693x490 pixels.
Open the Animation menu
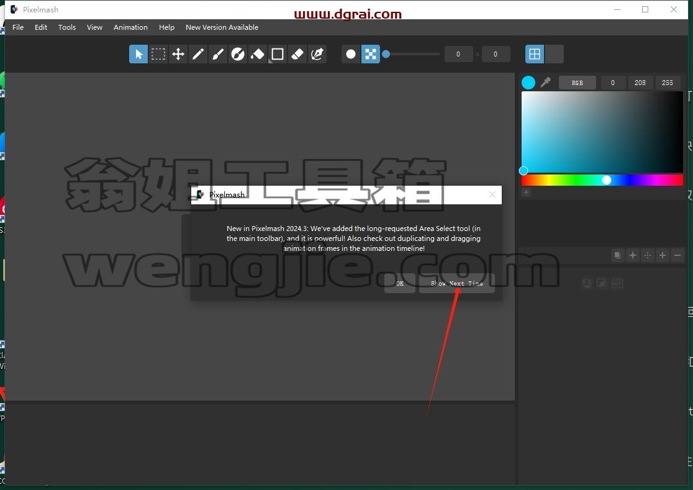click(130, 27)
